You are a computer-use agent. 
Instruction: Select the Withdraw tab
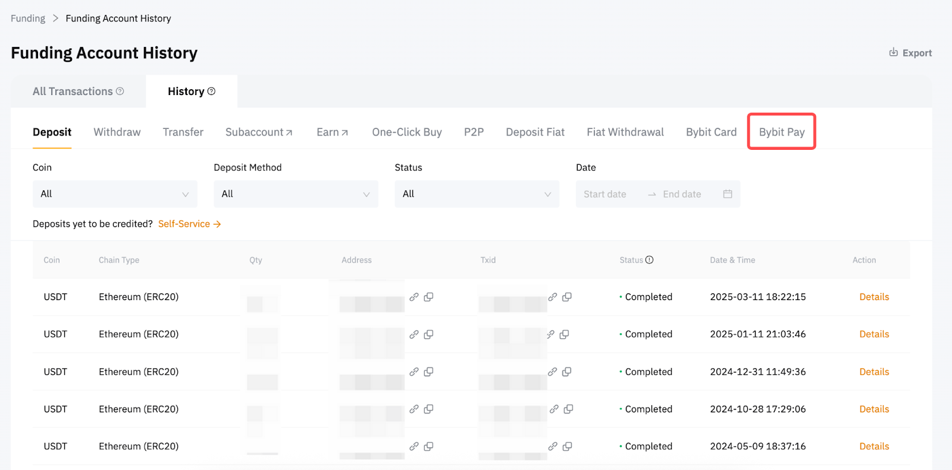117,132
